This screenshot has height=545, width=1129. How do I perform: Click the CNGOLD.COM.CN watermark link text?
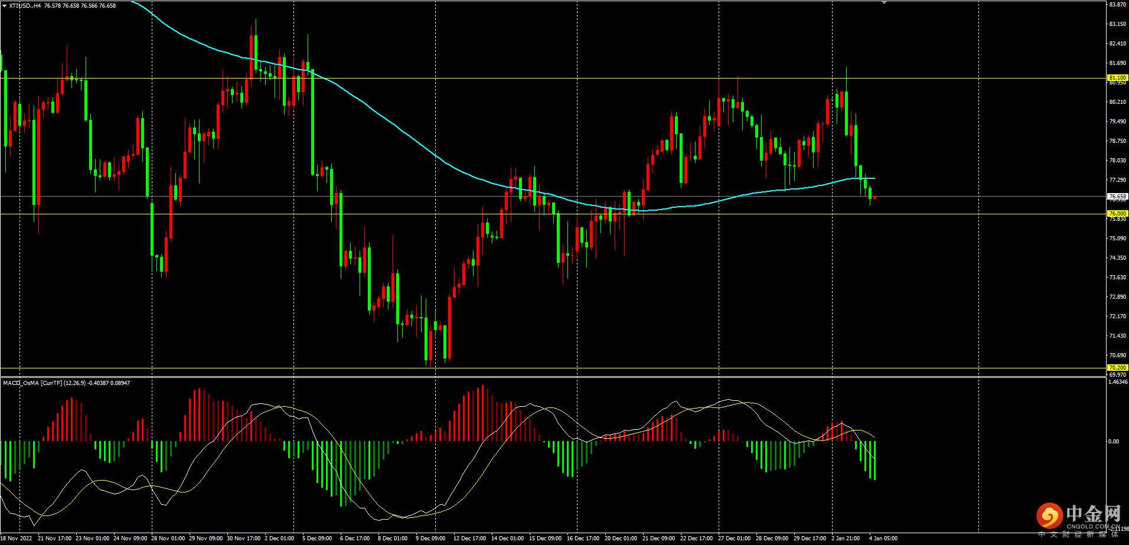click(1092, 526)
